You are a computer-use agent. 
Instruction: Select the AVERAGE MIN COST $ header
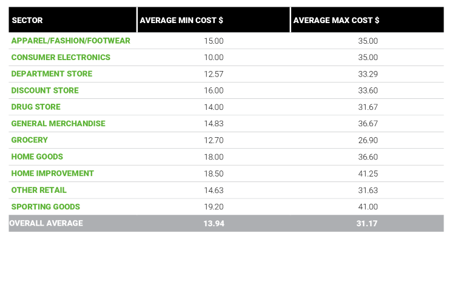point(181,20)
